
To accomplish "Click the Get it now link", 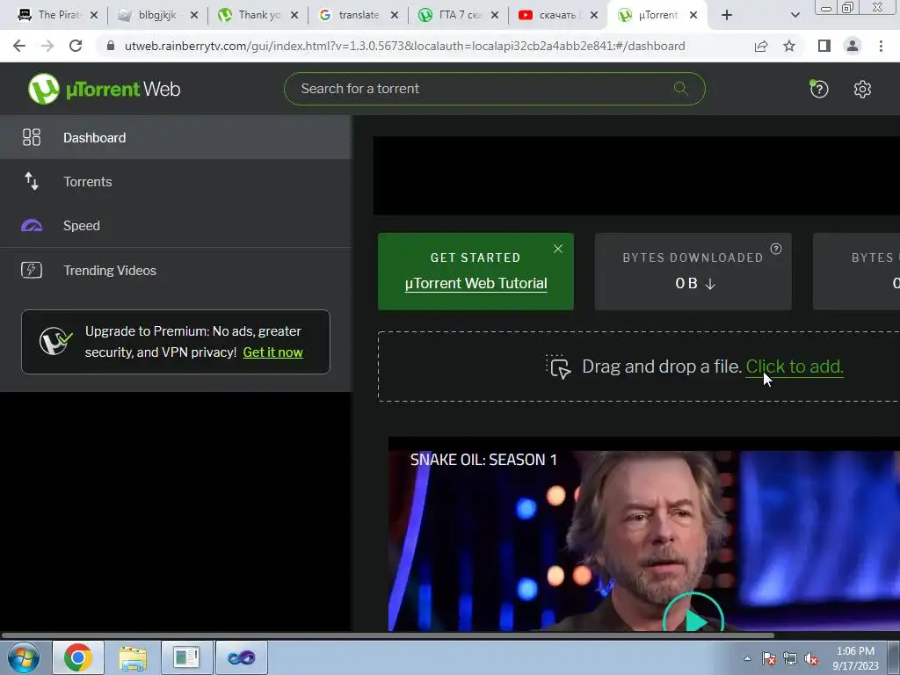I will [272, 352].
